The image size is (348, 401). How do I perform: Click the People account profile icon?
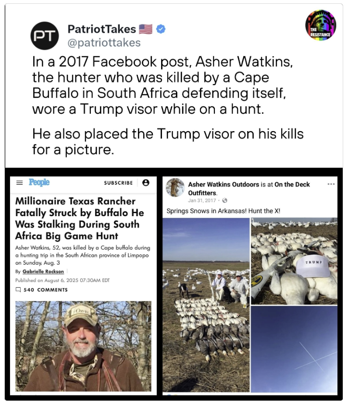click(x=146, y=182)
